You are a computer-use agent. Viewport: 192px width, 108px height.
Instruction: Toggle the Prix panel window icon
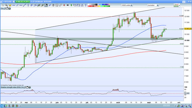[x=7, y=8]
